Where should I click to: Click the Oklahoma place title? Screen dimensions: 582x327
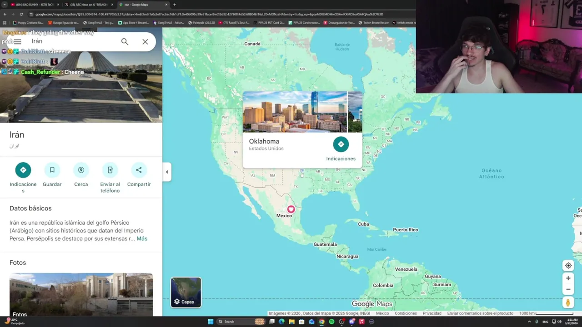tap(264, 141)
